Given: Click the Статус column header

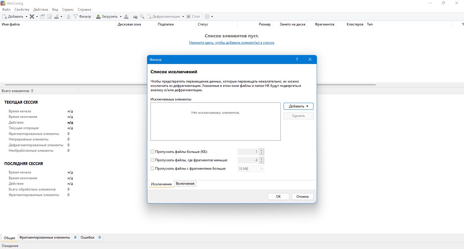Looking at the screenshot, I should pyautogui.click(x=216, y=24).
